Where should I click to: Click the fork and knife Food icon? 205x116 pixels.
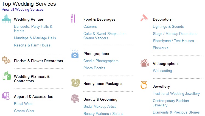click(73, 18)
